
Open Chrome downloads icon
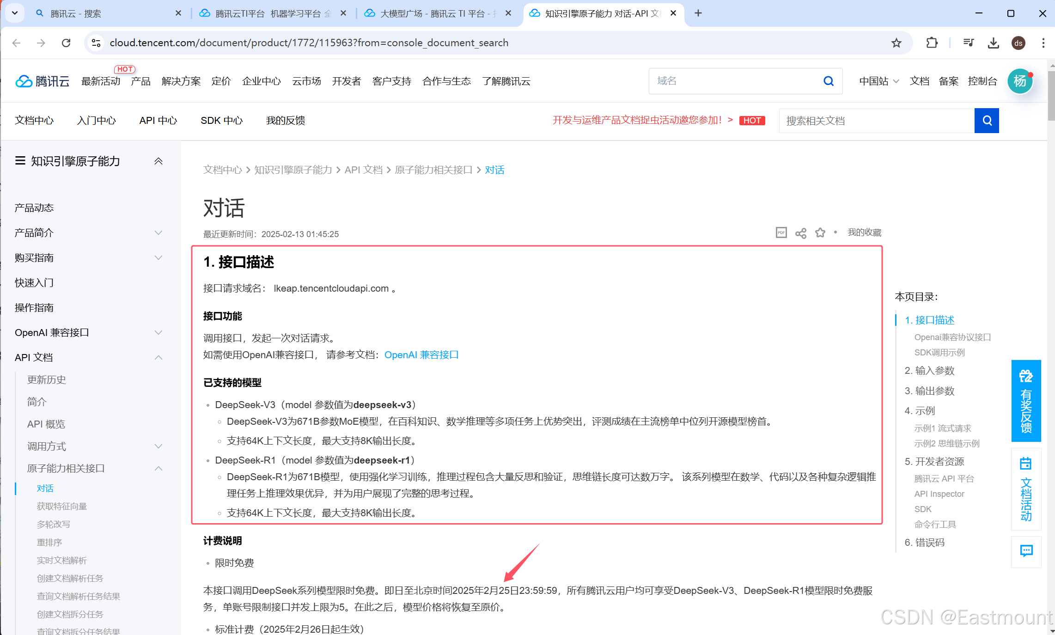pos(993,43)
